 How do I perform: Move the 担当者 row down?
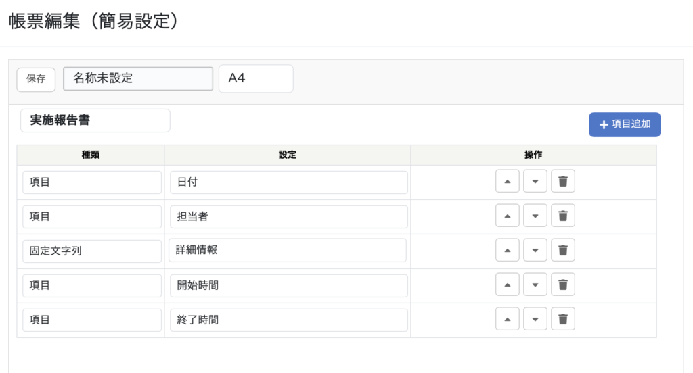(535, 216)
